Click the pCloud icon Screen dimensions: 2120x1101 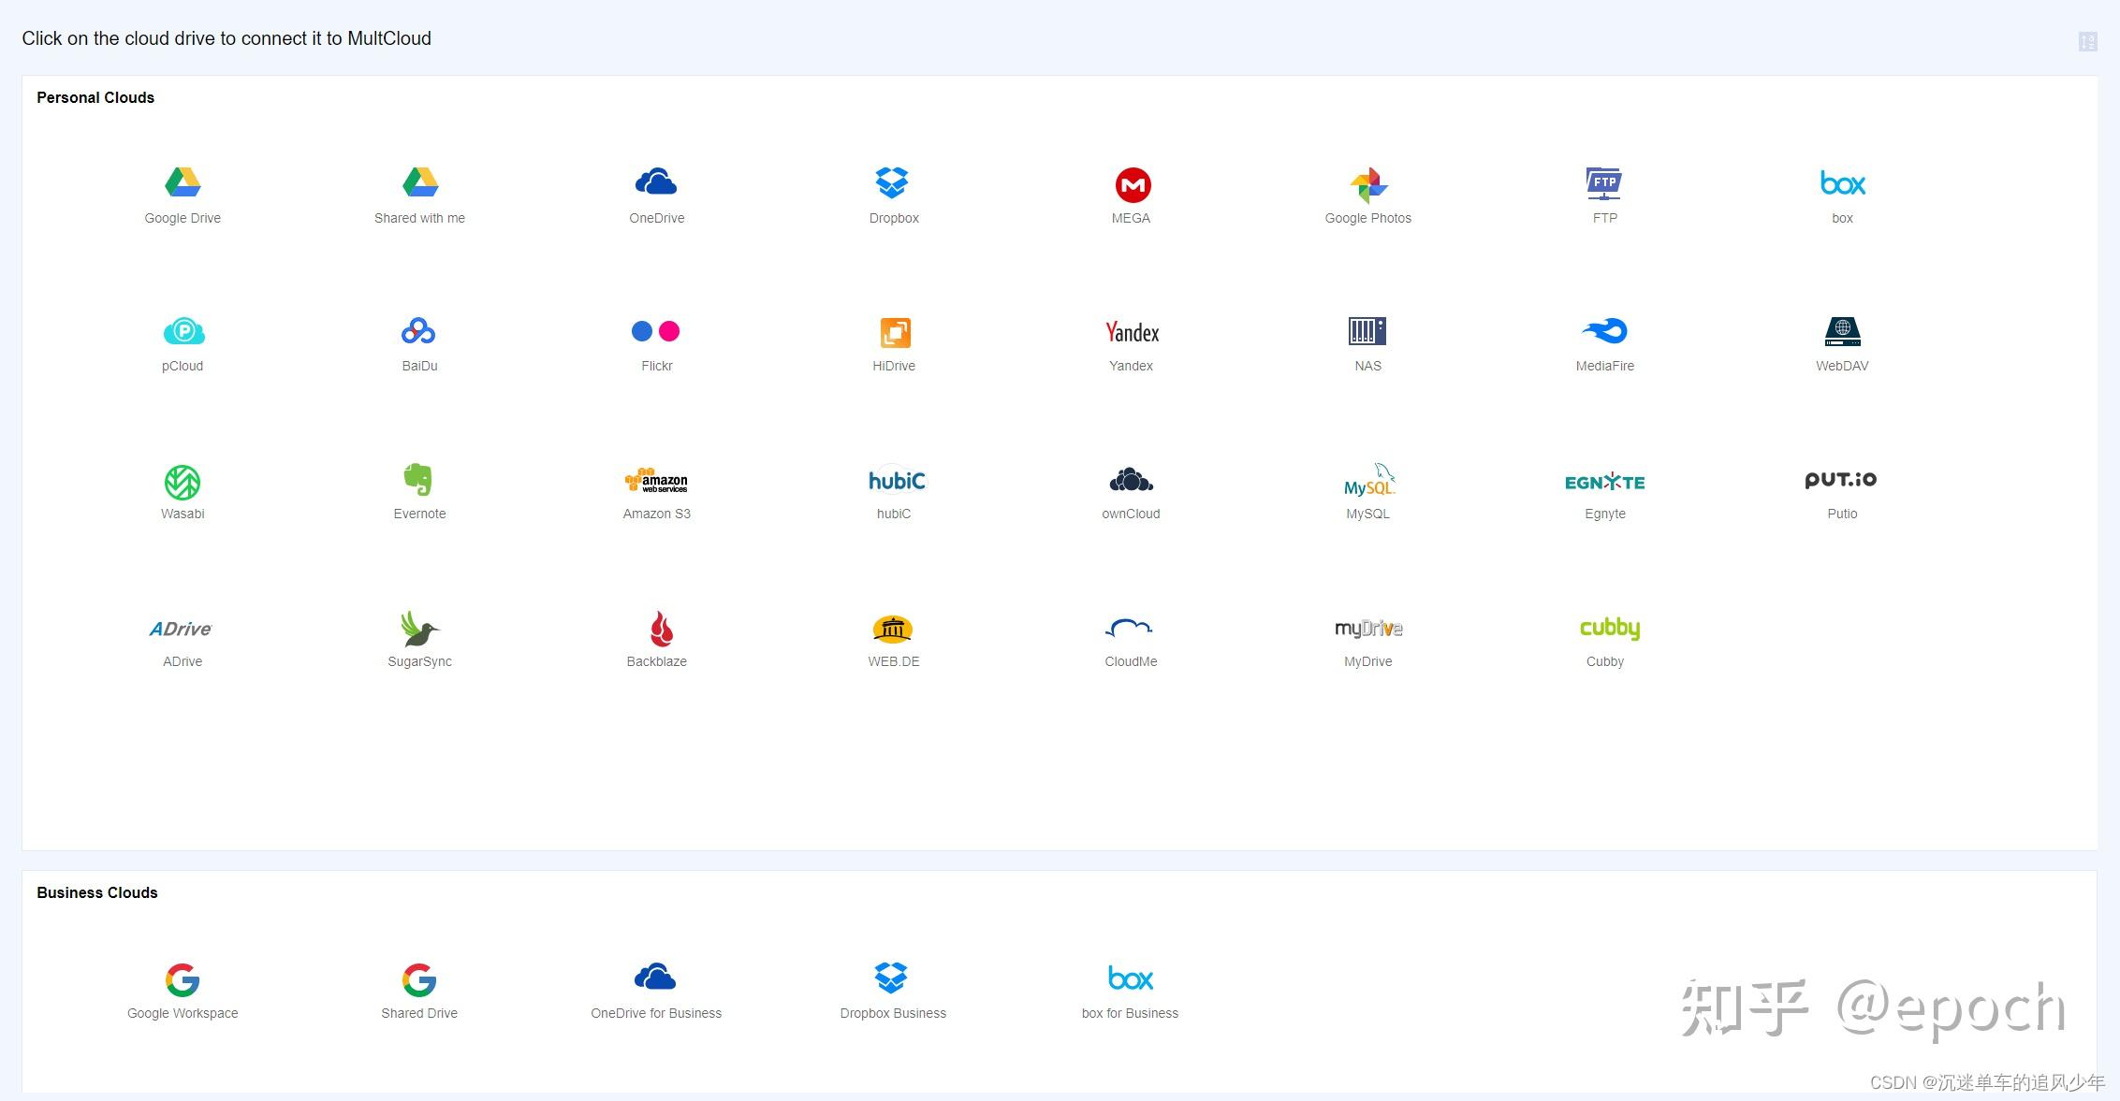[x=183, y=331]
